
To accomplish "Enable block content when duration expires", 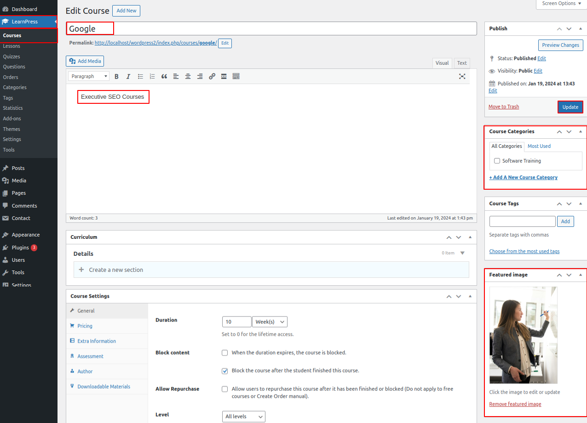I will tap(225, 353).
